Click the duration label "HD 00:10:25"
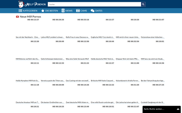The image size is (182, 113). click(58, 107)
